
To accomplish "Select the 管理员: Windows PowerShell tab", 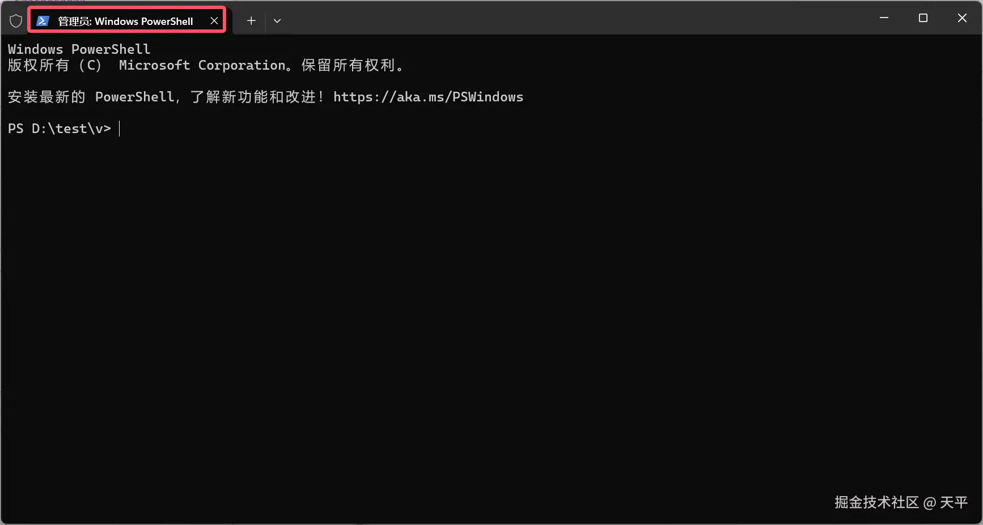I will coord(125,21).
